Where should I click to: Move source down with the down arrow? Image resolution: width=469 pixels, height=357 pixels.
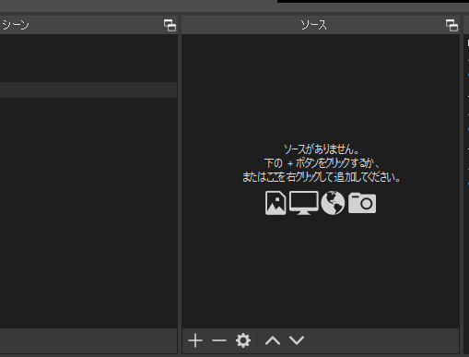coord(297,340)
